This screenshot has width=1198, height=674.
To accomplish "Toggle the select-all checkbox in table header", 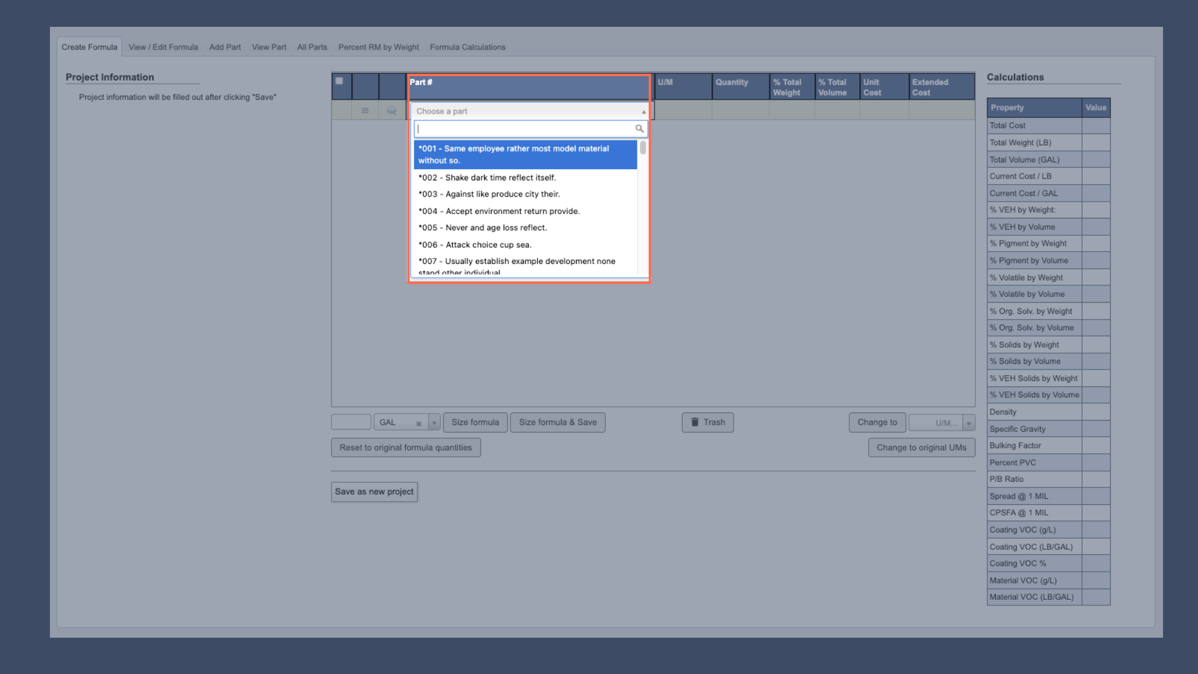I will [x=339, y=81].
